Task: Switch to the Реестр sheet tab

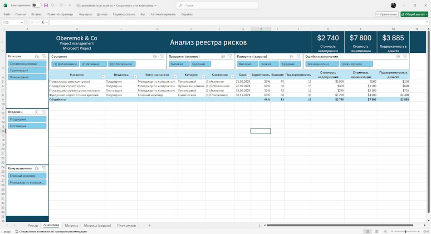Action: 33,225
